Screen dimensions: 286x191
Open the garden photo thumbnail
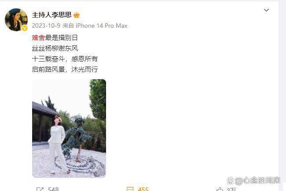click(69, 129)
